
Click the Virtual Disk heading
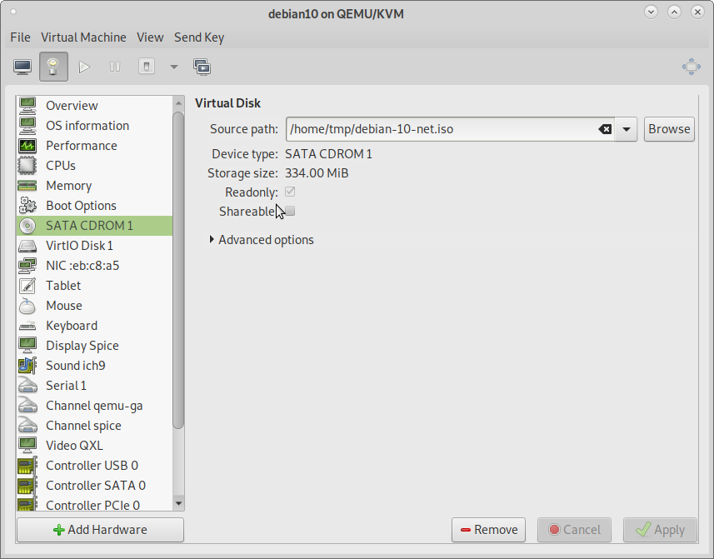tap(227, 103)
